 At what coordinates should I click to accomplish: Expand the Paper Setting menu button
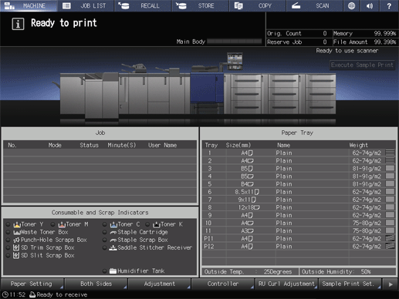pyautogui.click(x=32, y=284)
